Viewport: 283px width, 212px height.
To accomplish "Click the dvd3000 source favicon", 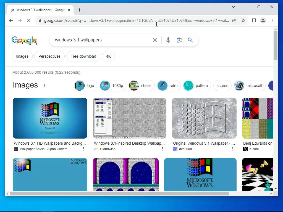I will (x=175, y=149).
